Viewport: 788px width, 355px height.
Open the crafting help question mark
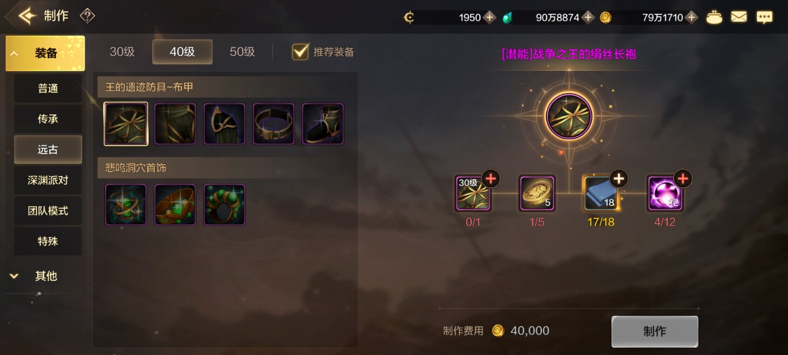point(88,16)
